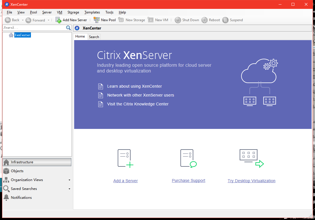Click XenCenter home icon in tree
Screen dimensions: 315x220
click(x=11, y=35)
